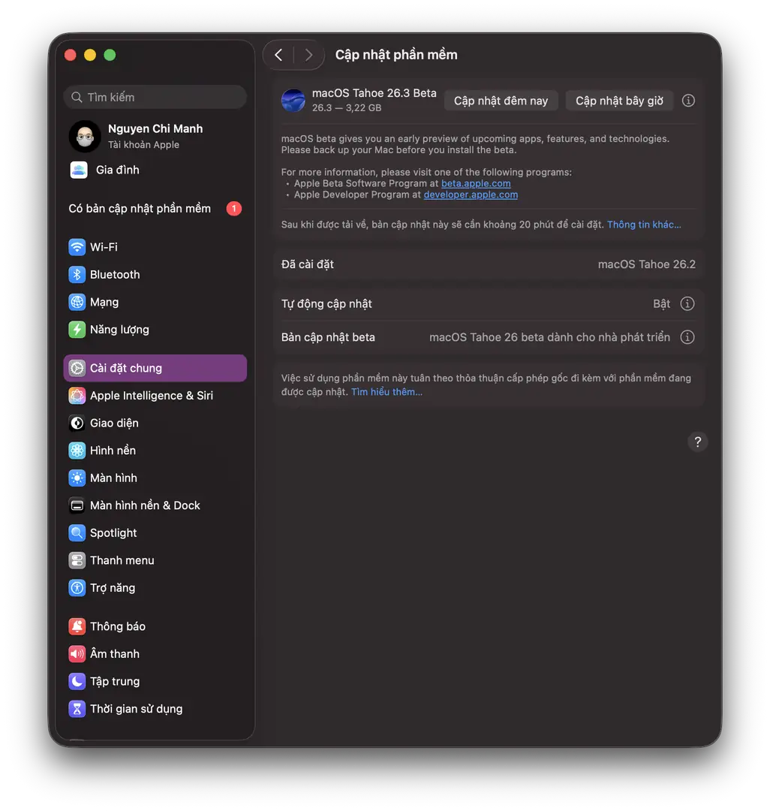The image size is (770, 811).
Task: Click the Giao diện appearance icon
Action: 77,423
